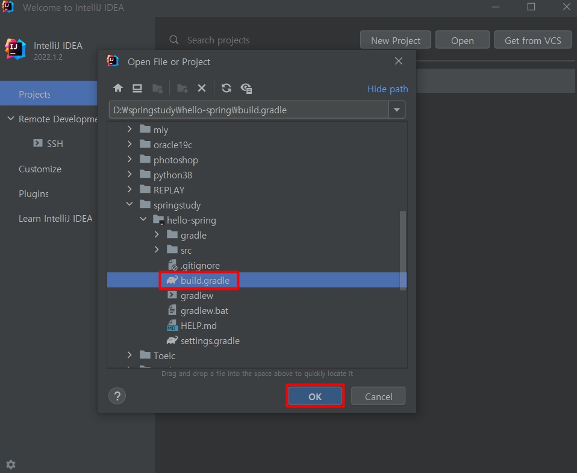Collapse the hello-spring folder
This screenshot has height=473, width=577.
tap(143, 219)
